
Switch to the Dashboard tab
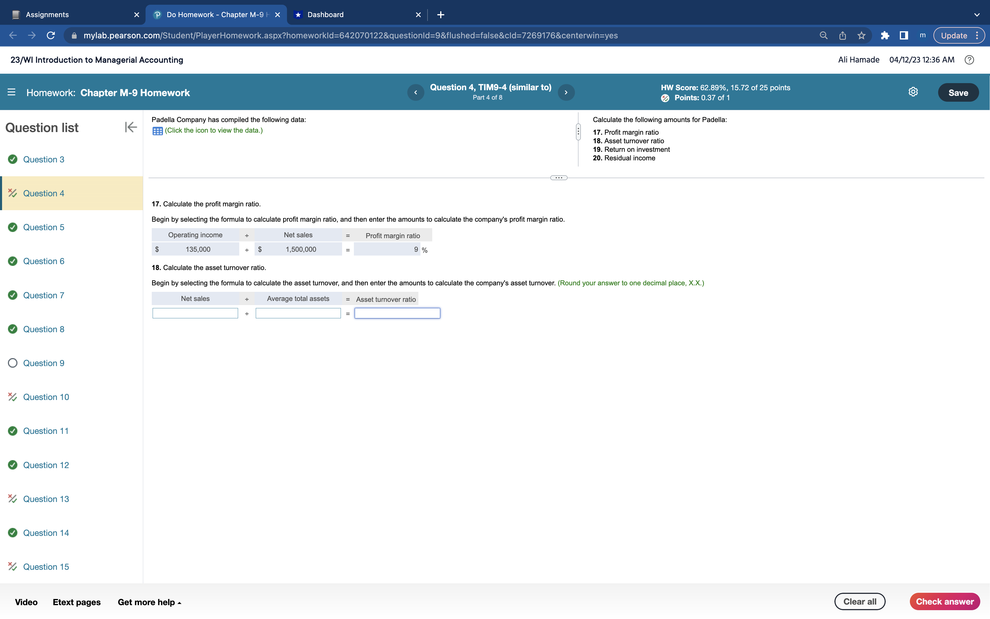click(x=325, y=15)
